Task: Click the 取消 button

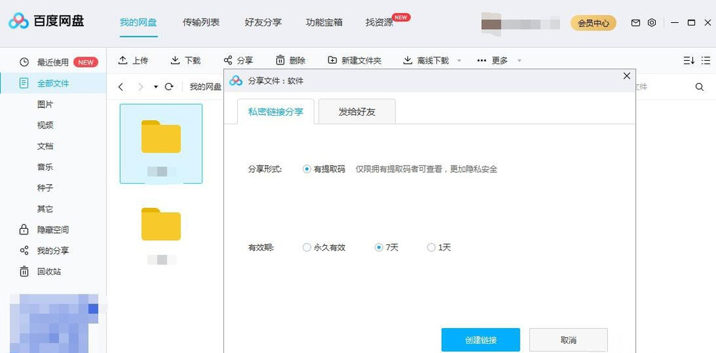Action: (x=568, y=340)
